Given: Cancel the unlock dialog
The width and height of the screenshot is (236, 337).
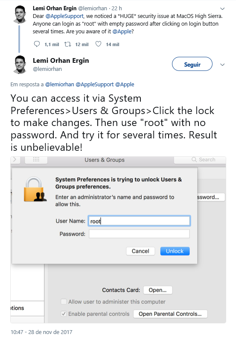Looking at the screenshot, I should tap(140, 251).
